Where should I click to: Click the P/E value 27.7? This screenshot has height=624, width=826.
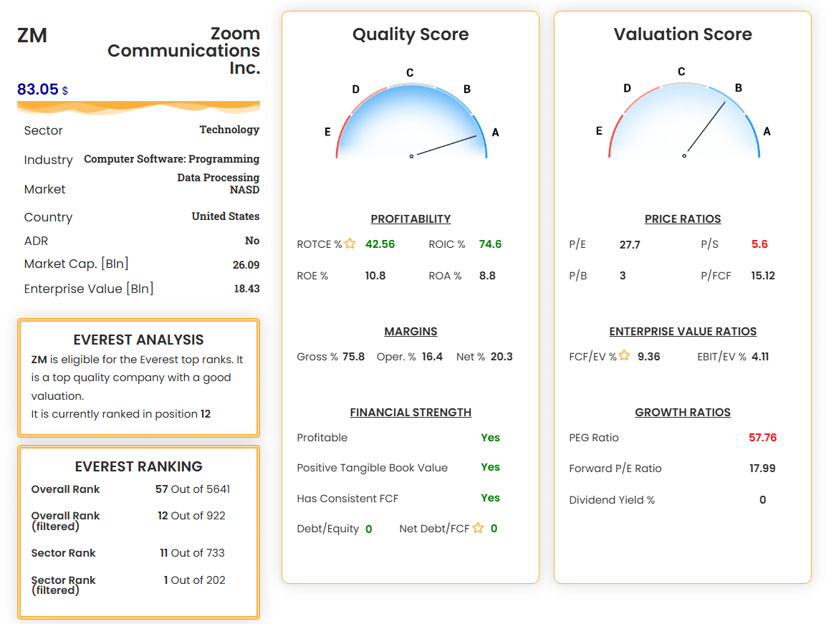[x=630, y=244]
